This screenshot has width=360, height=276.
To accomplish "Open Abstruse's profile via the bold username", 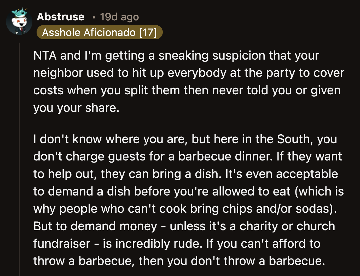I will pyautogui.click(x=61, y=16).
